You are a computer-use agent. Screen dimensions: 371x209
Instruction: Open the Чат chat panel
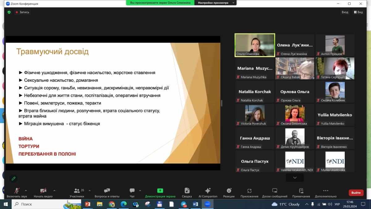click(132, 193)
